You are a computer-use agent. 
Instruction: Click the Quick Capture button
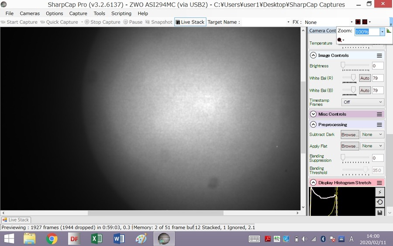click(x=59, y=22)
